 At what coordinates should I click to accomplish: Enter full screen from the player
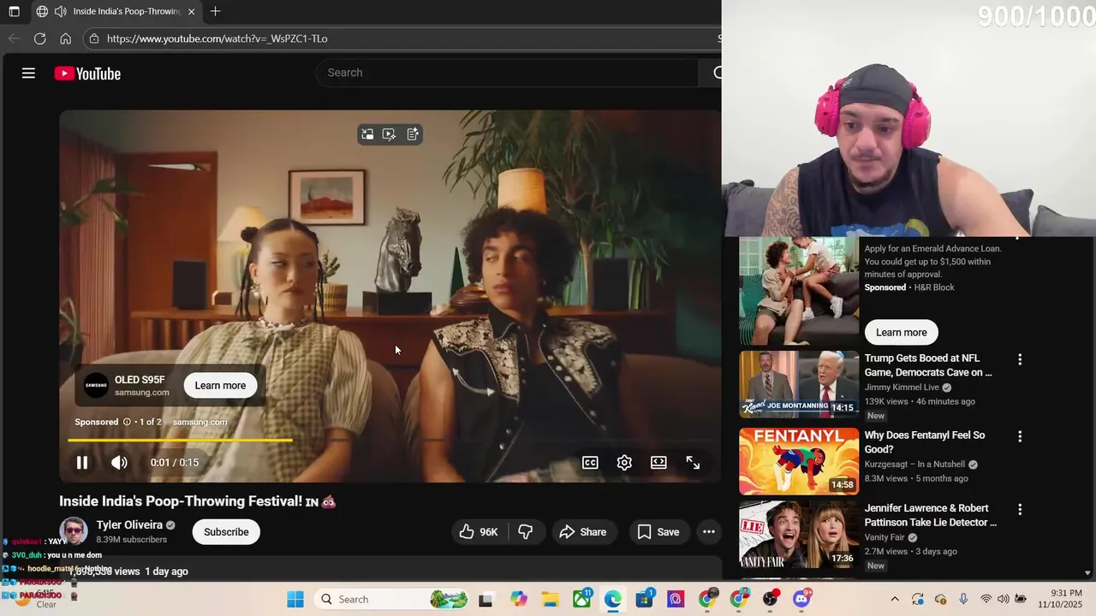[x=693, y=463]
